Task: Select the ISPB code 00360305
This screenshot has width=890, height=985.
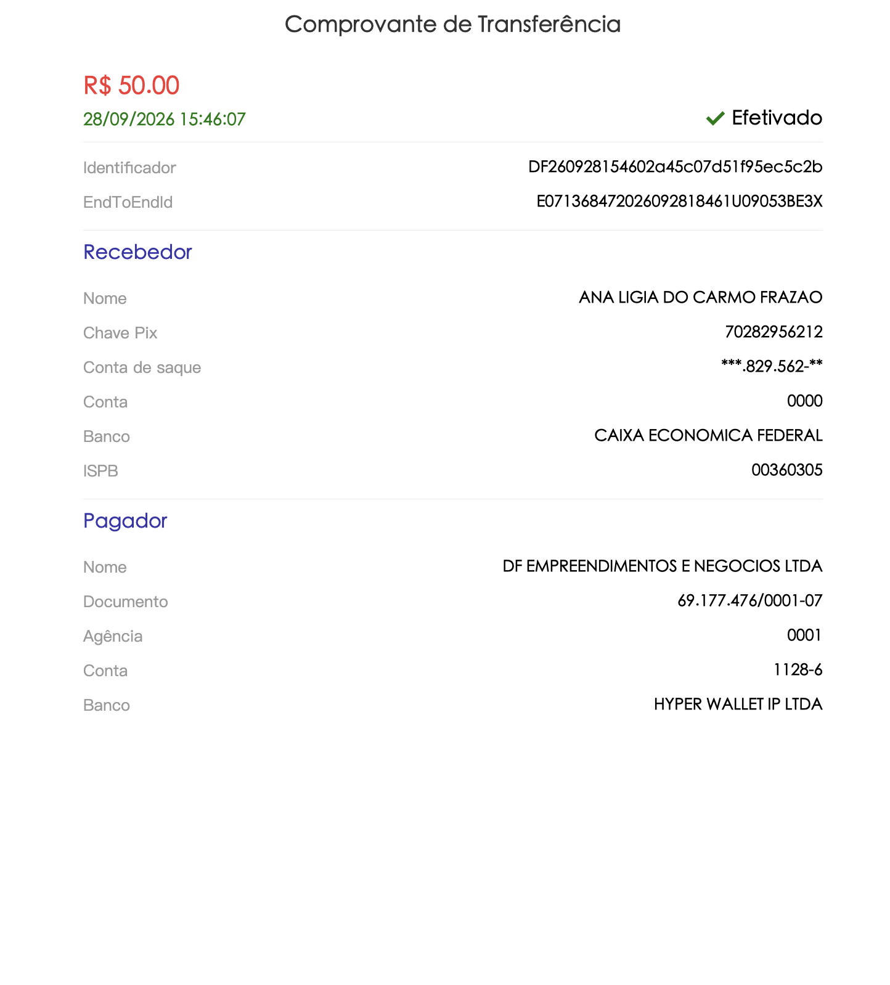Action: click(787, 470)
